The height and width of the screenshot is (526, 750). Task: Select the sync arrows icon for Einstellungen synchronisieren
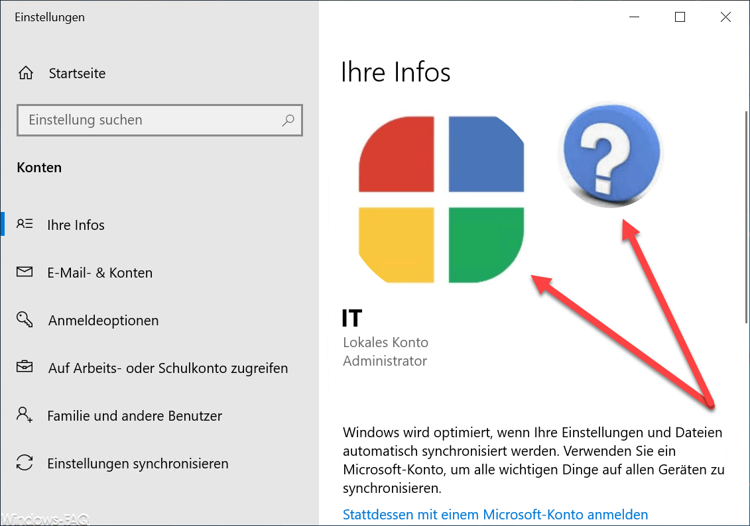pos(25,463)
